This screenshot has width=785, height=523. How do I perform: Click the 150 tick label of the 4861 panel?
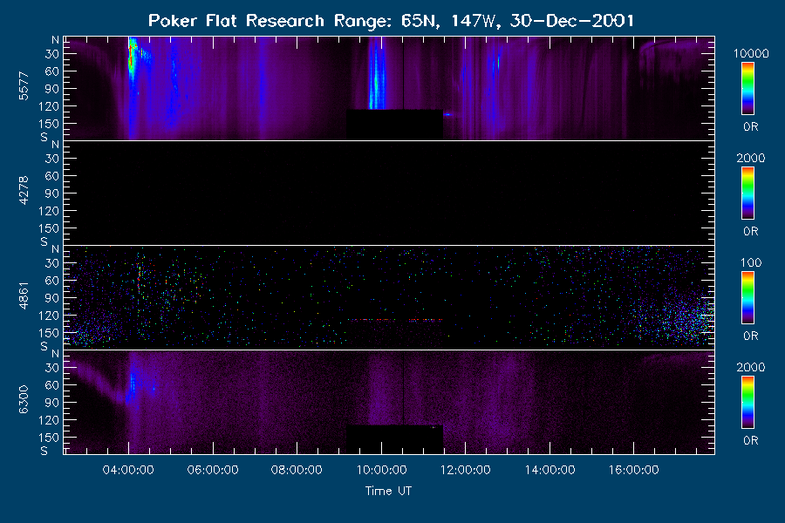(49, 333)
